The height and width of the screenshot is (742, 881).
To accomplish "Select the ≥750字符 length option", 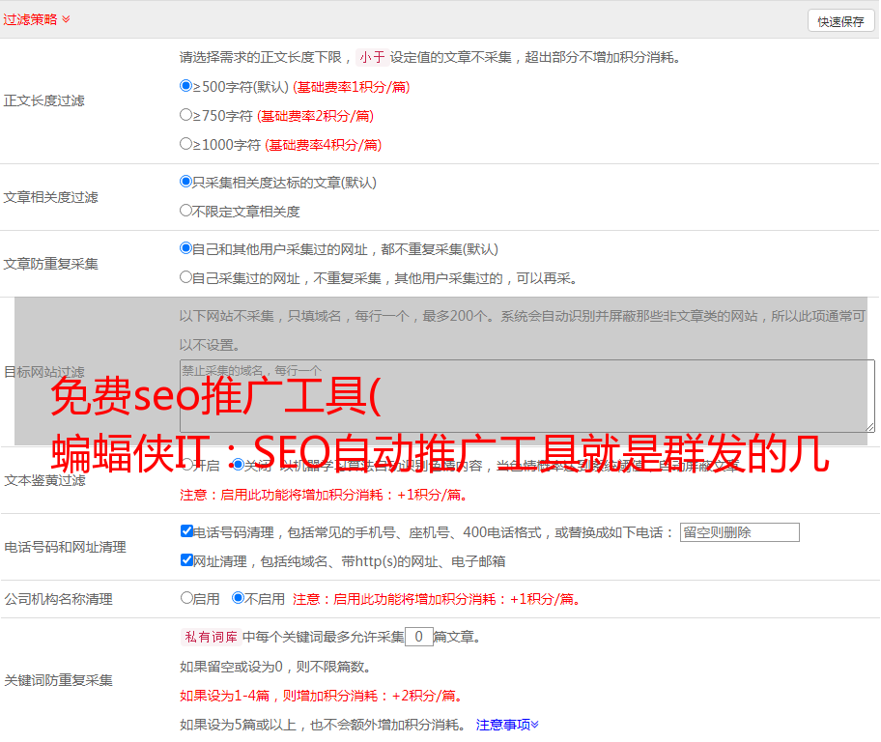I will pyautogui.click(x=185, y=115).
